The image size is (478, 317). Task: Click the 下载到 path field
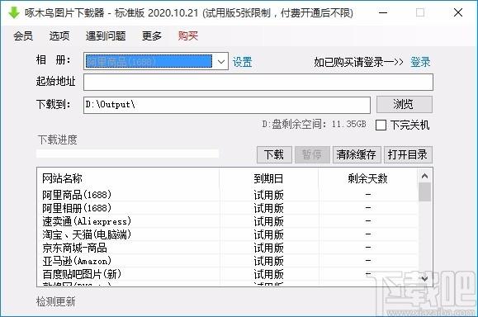(227, 105)
